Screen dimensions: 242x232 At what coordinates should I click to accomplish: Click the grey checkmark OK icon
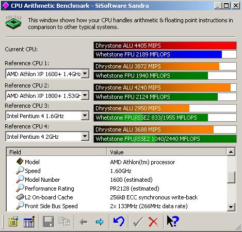click(138, 222)
